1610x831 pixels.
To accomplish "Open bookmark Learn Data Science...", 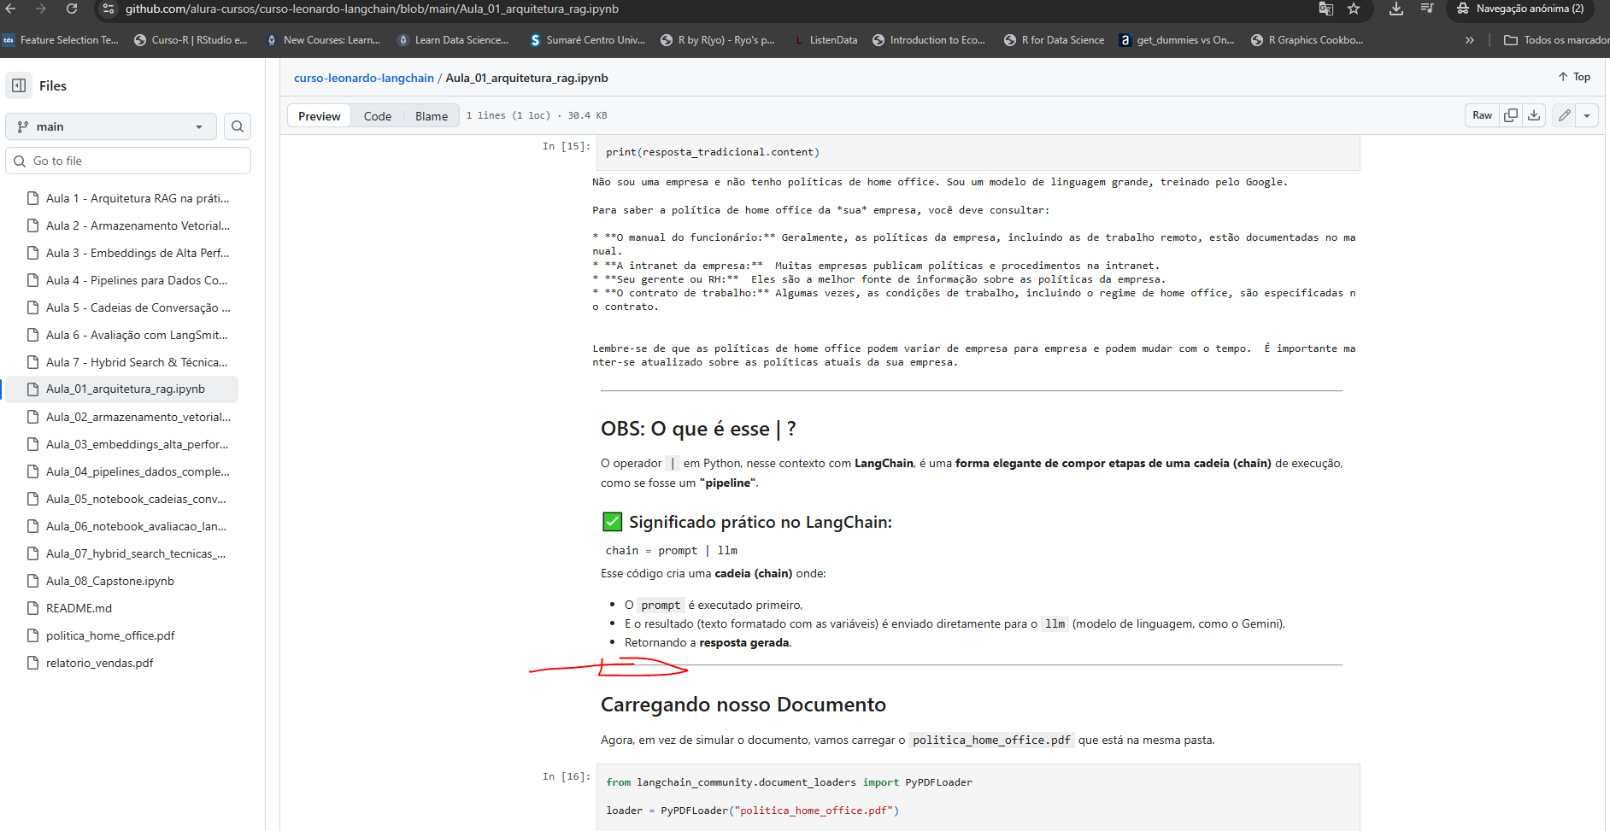I will [x=453, y=40].
